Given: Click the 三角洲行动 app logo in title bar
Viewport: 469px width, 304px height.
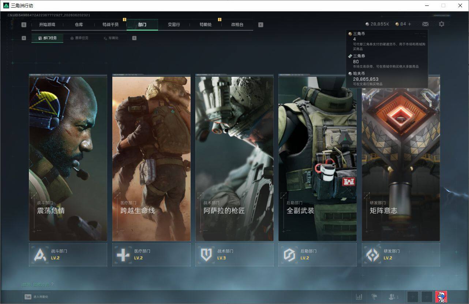Looking at the screenshot, I should point(6,5).
